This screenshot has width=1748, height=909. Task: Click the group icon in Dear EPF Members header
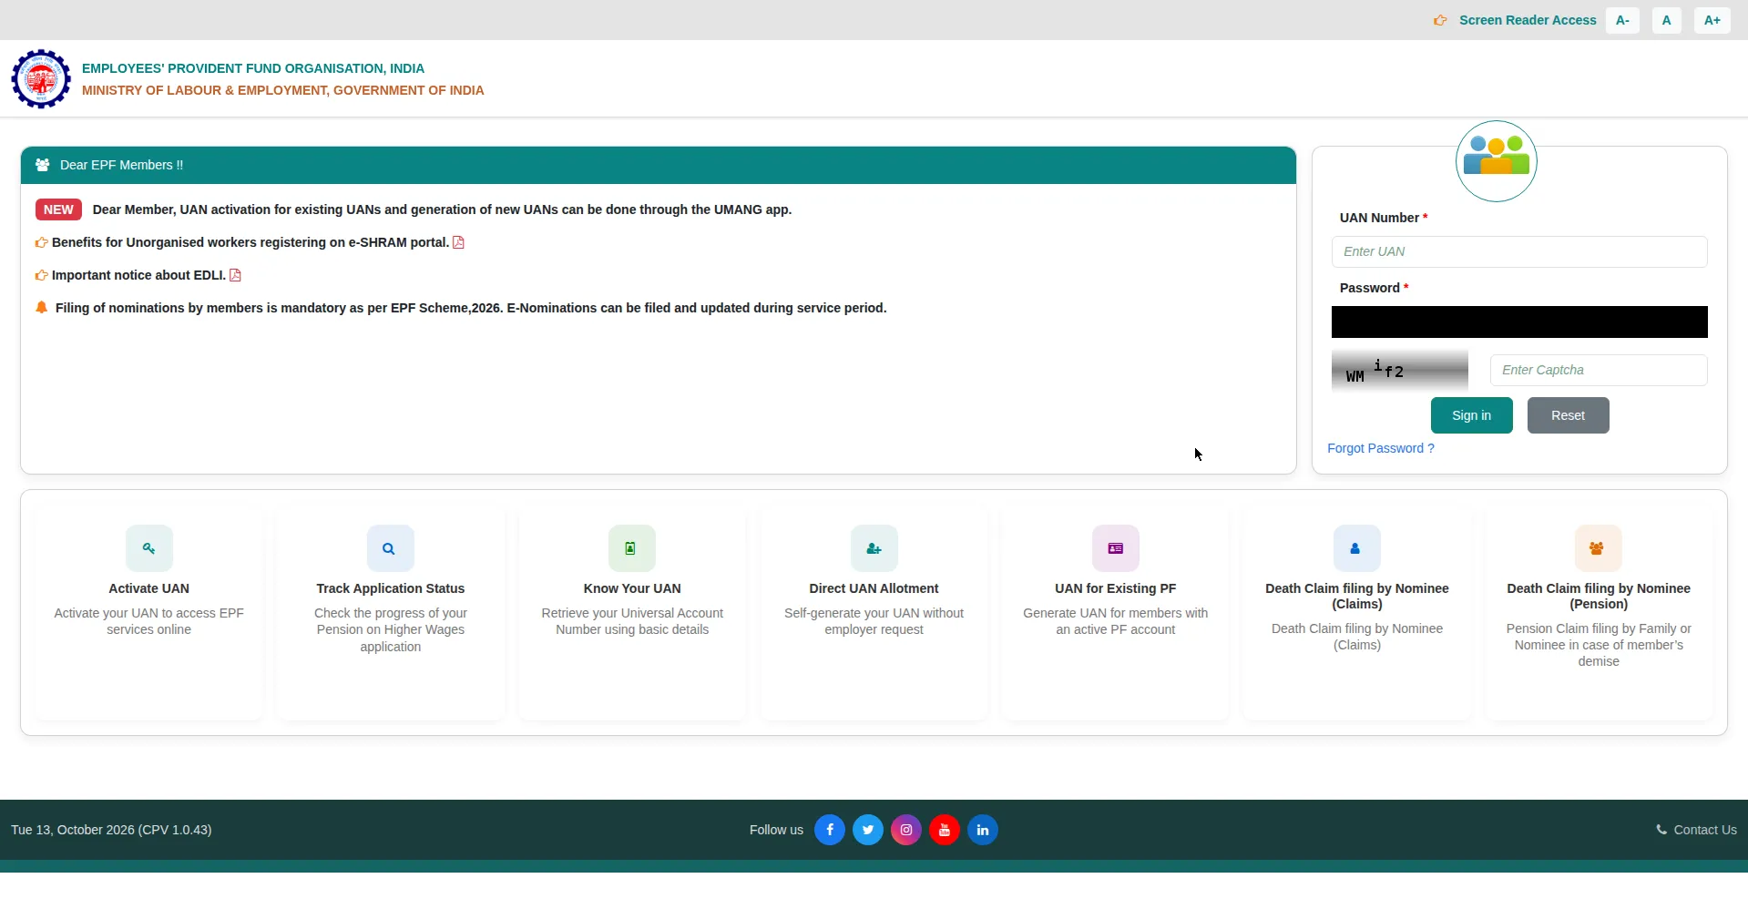[42, 165]
